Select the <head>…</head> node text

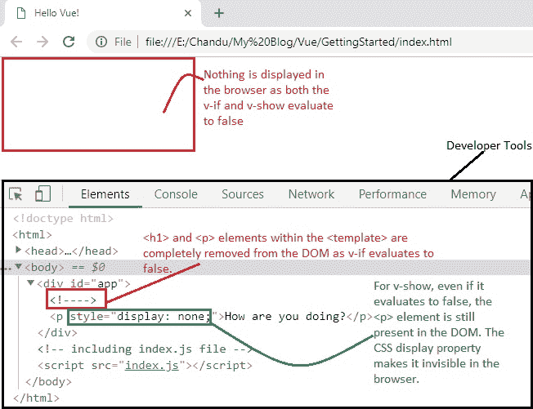pyautogui.click(x=71, y=251)
